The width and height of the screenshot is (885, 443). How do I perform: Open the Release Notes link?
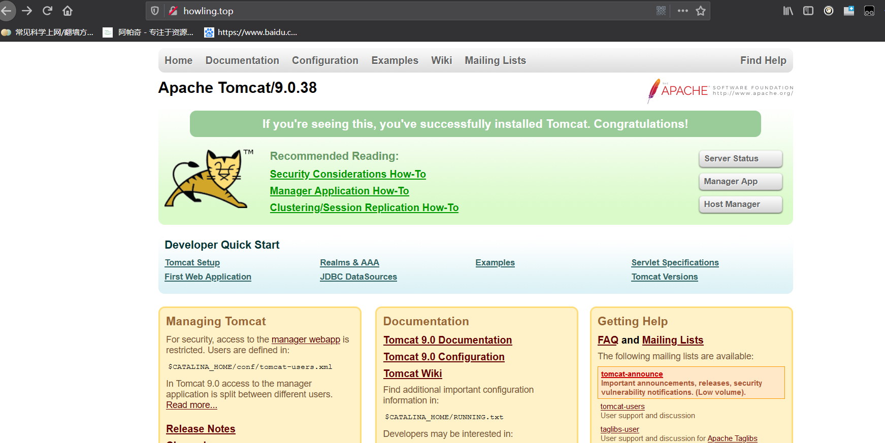[x=201, y=429]
